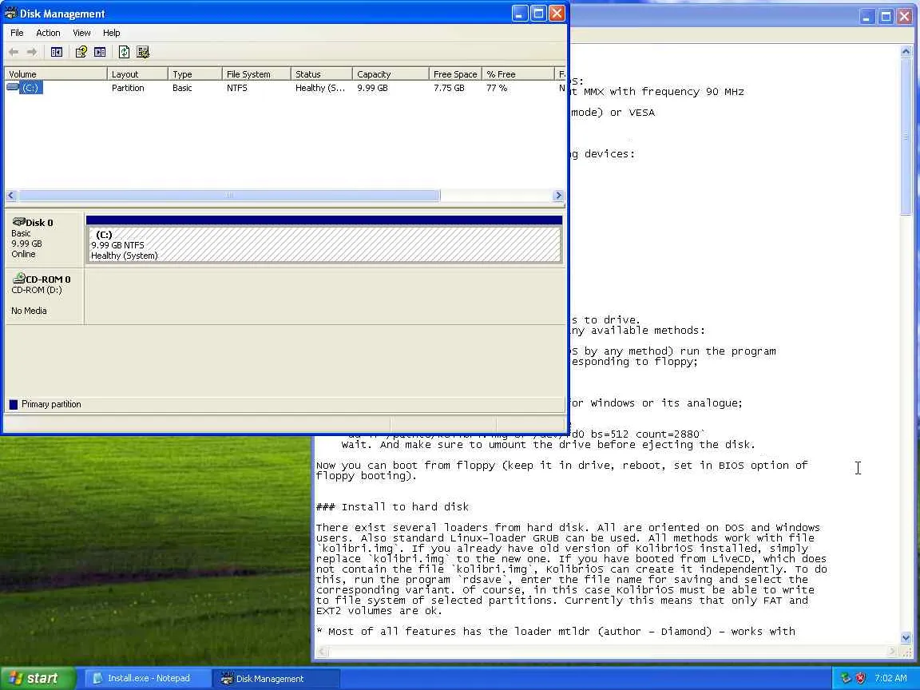This screenshot has width=920, height=690.
Task: Click the Settings icon at toolbar end
Action: [x=143, y=52]
